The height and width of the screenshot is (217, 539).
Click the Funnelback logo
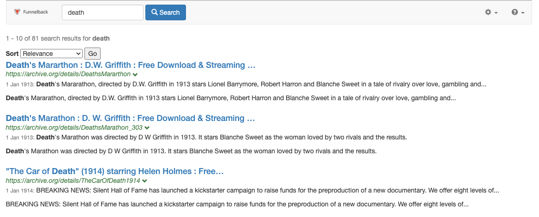[31, 12]
